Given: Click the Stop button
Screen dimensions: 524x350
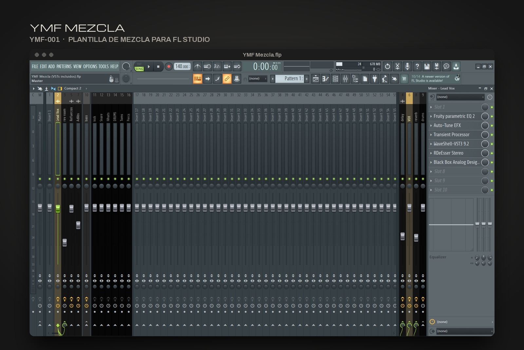Looking at the screenshot, I should pyautogui.click(x=158, y=66).
